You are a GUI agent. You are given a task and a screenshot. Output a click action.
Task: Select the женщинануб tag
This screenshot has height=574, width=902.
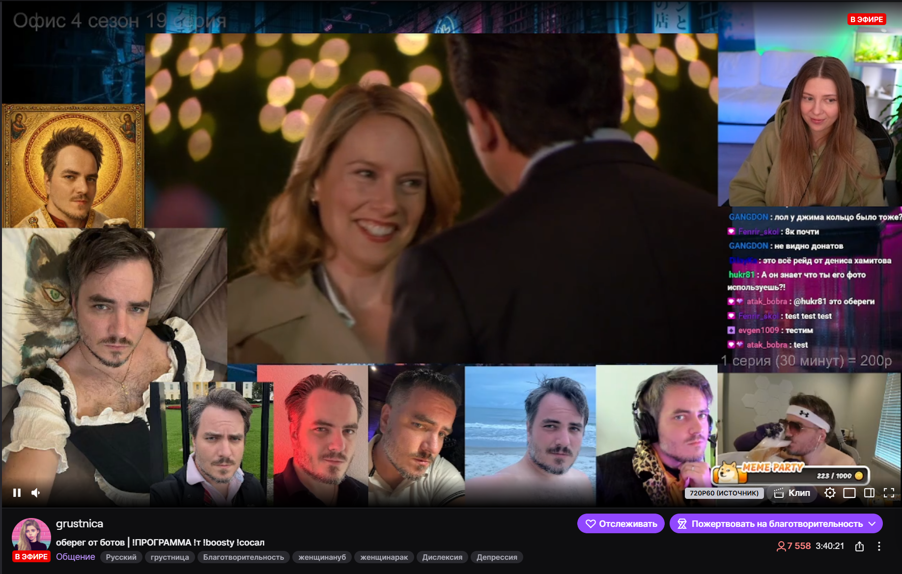322,557
